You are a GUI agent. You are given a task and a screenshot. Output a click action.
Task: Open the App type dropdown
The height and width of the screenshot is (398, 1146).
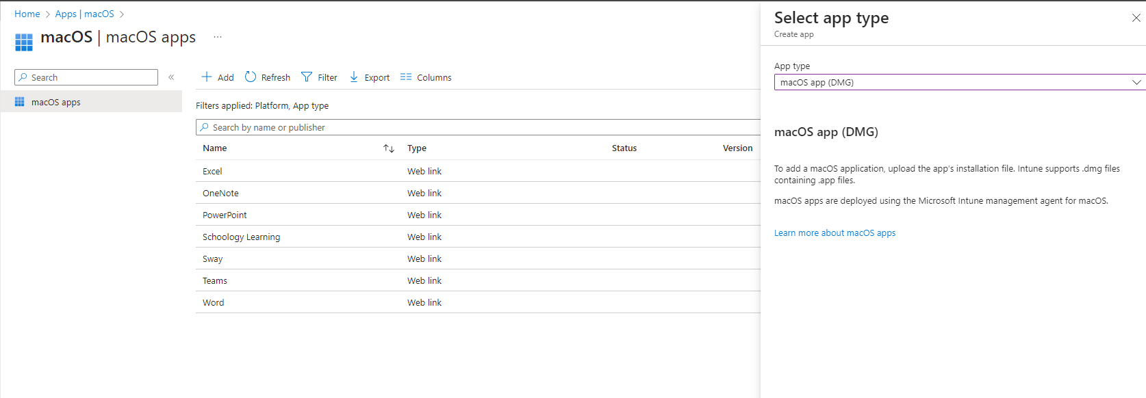960,82
